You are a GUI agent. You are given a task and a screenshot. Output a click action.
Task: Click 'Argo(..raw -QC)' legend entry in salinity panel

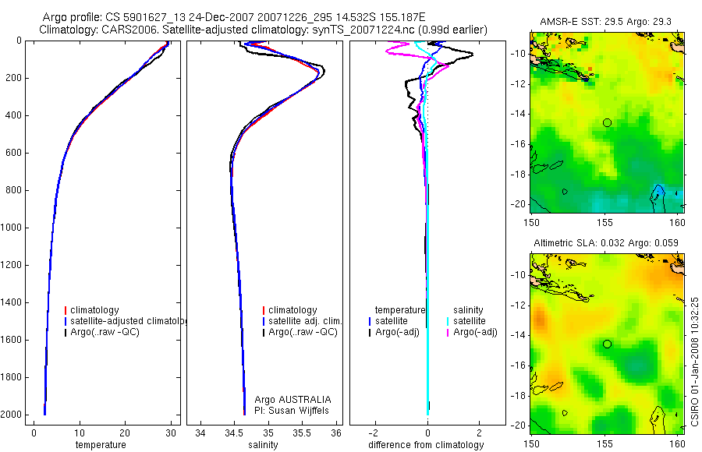click(303, 332)
